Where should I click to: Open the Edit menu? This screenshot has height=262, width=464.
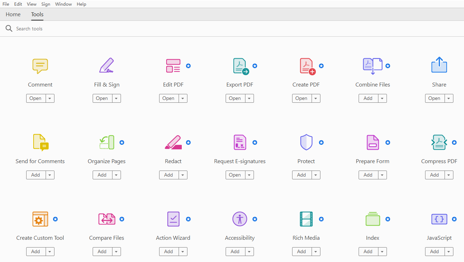18,4
